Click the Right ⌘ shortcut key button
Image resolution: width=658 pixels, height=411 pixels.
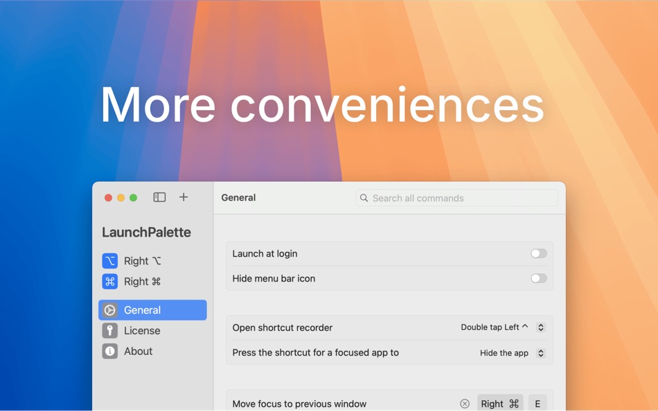coord(500,403)
